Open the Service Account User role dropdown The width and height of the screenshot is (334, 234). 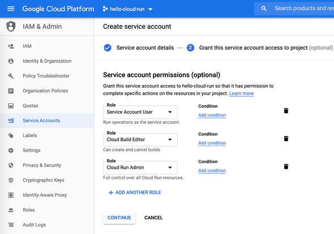(x=140, y=112)
